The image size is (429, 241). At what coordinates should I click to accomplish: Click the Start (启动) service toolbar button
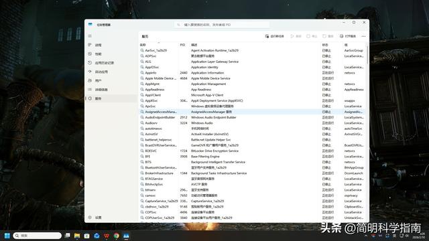[x=296, y=36]
